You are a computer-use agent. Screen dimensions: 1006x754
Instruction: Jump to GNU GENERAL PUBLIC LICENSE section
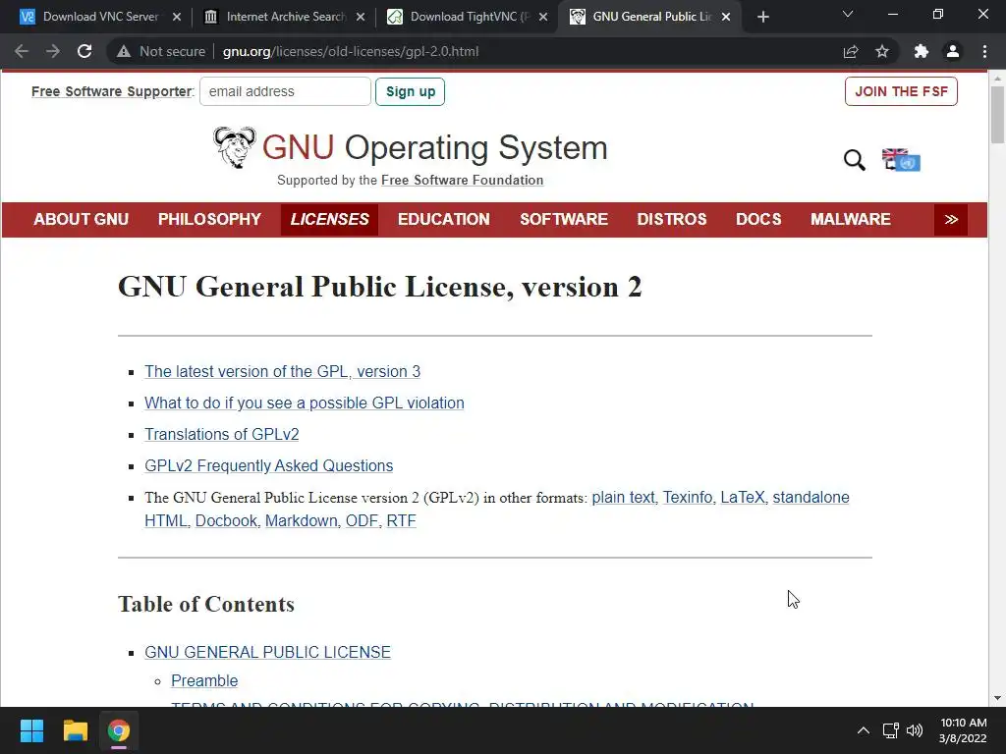(x=267, y=652)
